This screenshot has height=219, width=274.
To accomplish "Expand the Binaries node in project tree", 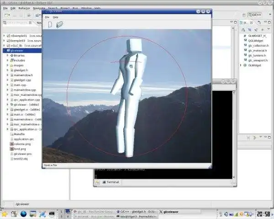I will point(7,55).
